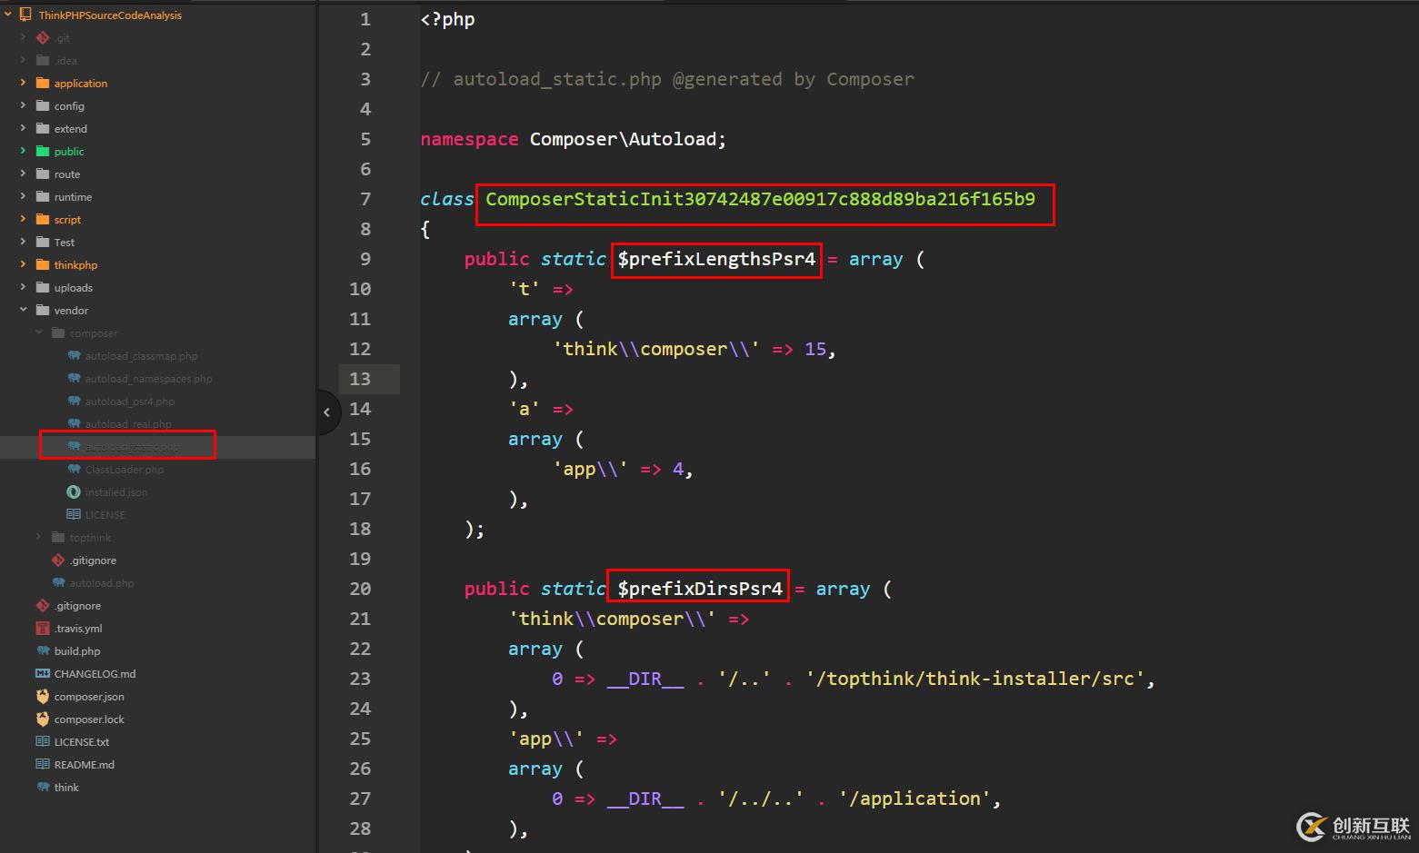Click the ThinkPHPSourceCodeAnalysis project book icon
Viewport: 1419px width, 853px height.
click(x=25, y=15)
